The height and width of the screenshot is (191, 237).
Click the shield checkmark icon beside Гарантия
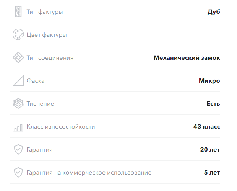(x=18, y=149)
